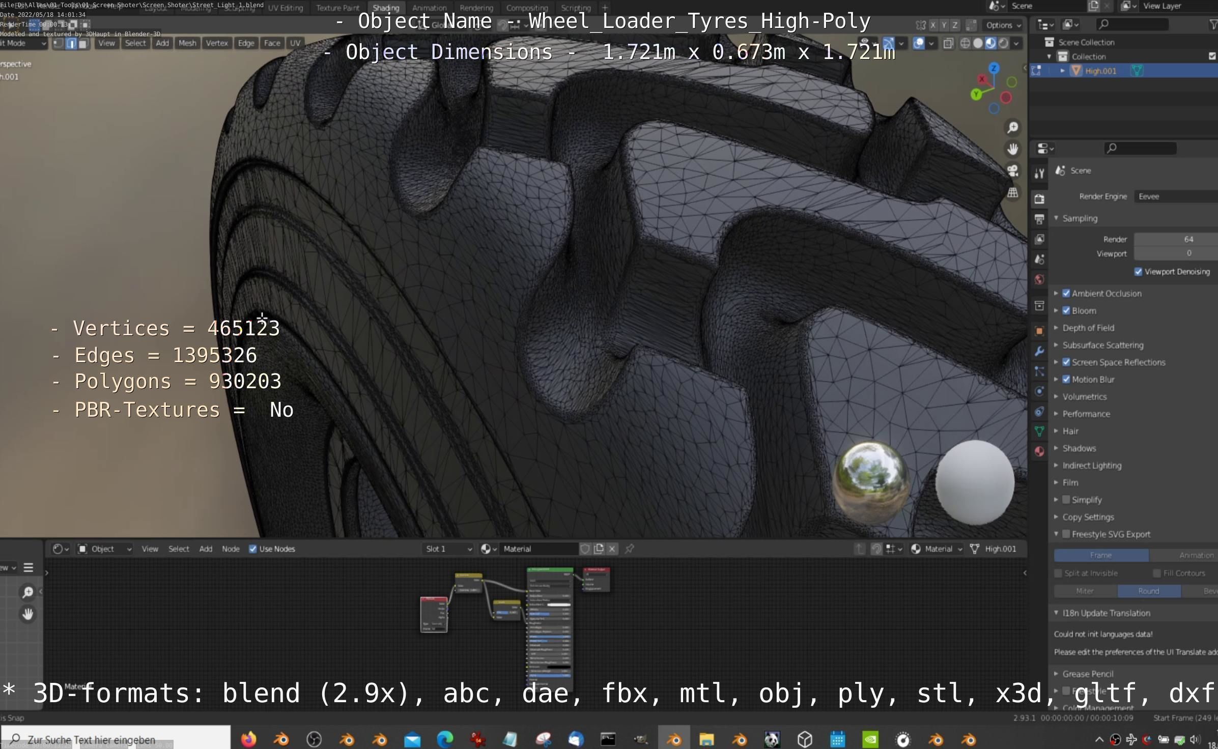1218x749 pixels.
Task: Click vertex select mode icon
Action: (59, 43)
